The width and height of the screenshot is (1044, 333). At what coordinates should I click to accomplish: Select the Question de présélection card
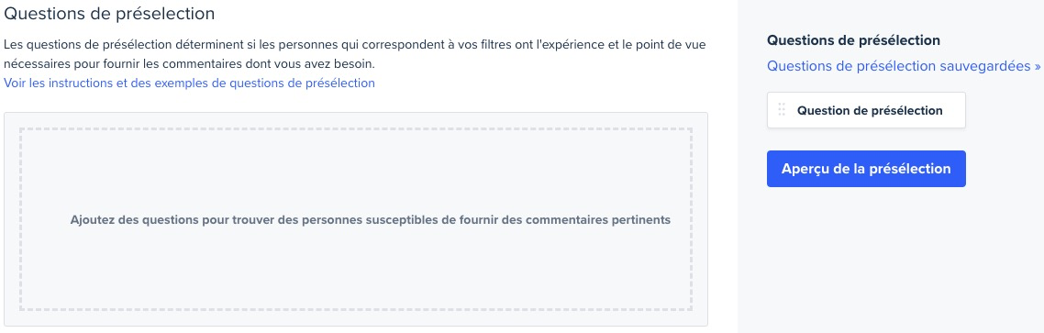(x=866, y=111)
